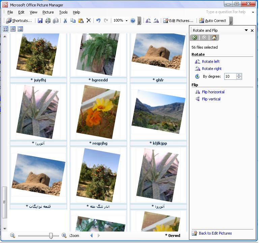Screen dimensions: 265x243
Task: Expand Standard toolbar options arrow
Action: pyautogui.click(x=139, y=21)
